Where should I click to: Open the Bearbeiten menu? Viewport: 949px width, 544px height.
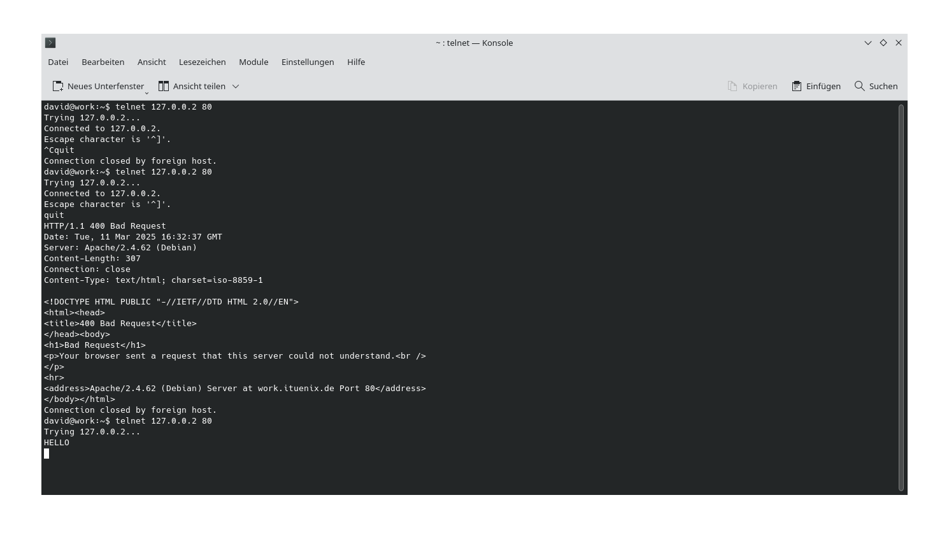[103, 62]
